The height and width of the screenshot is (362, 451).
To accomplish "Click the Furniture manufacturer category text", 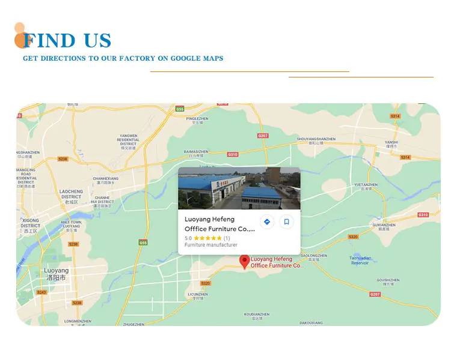I will point(211,245).
